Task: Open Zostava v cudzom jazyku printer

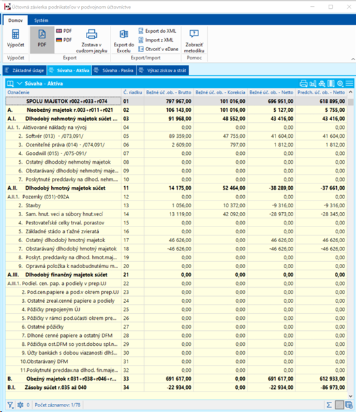Action: (91, 40)
